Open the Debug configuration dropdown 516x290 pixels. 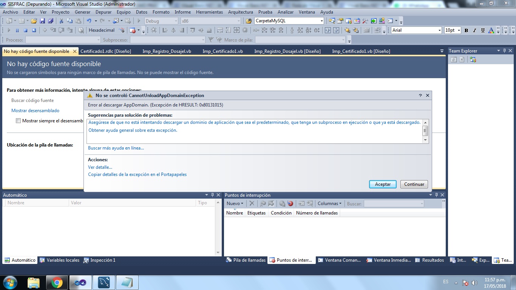175,21
